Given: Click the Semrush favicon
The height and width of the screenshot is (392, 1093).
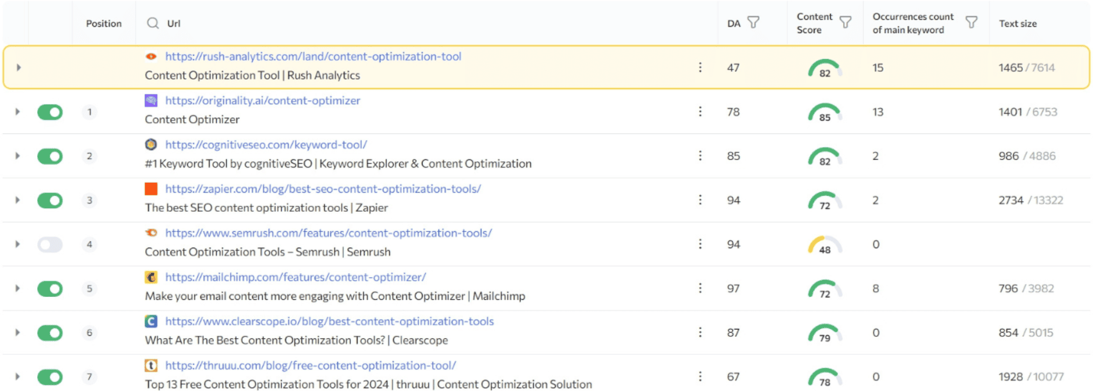Looking at the screenshot, I should point(151,233).
